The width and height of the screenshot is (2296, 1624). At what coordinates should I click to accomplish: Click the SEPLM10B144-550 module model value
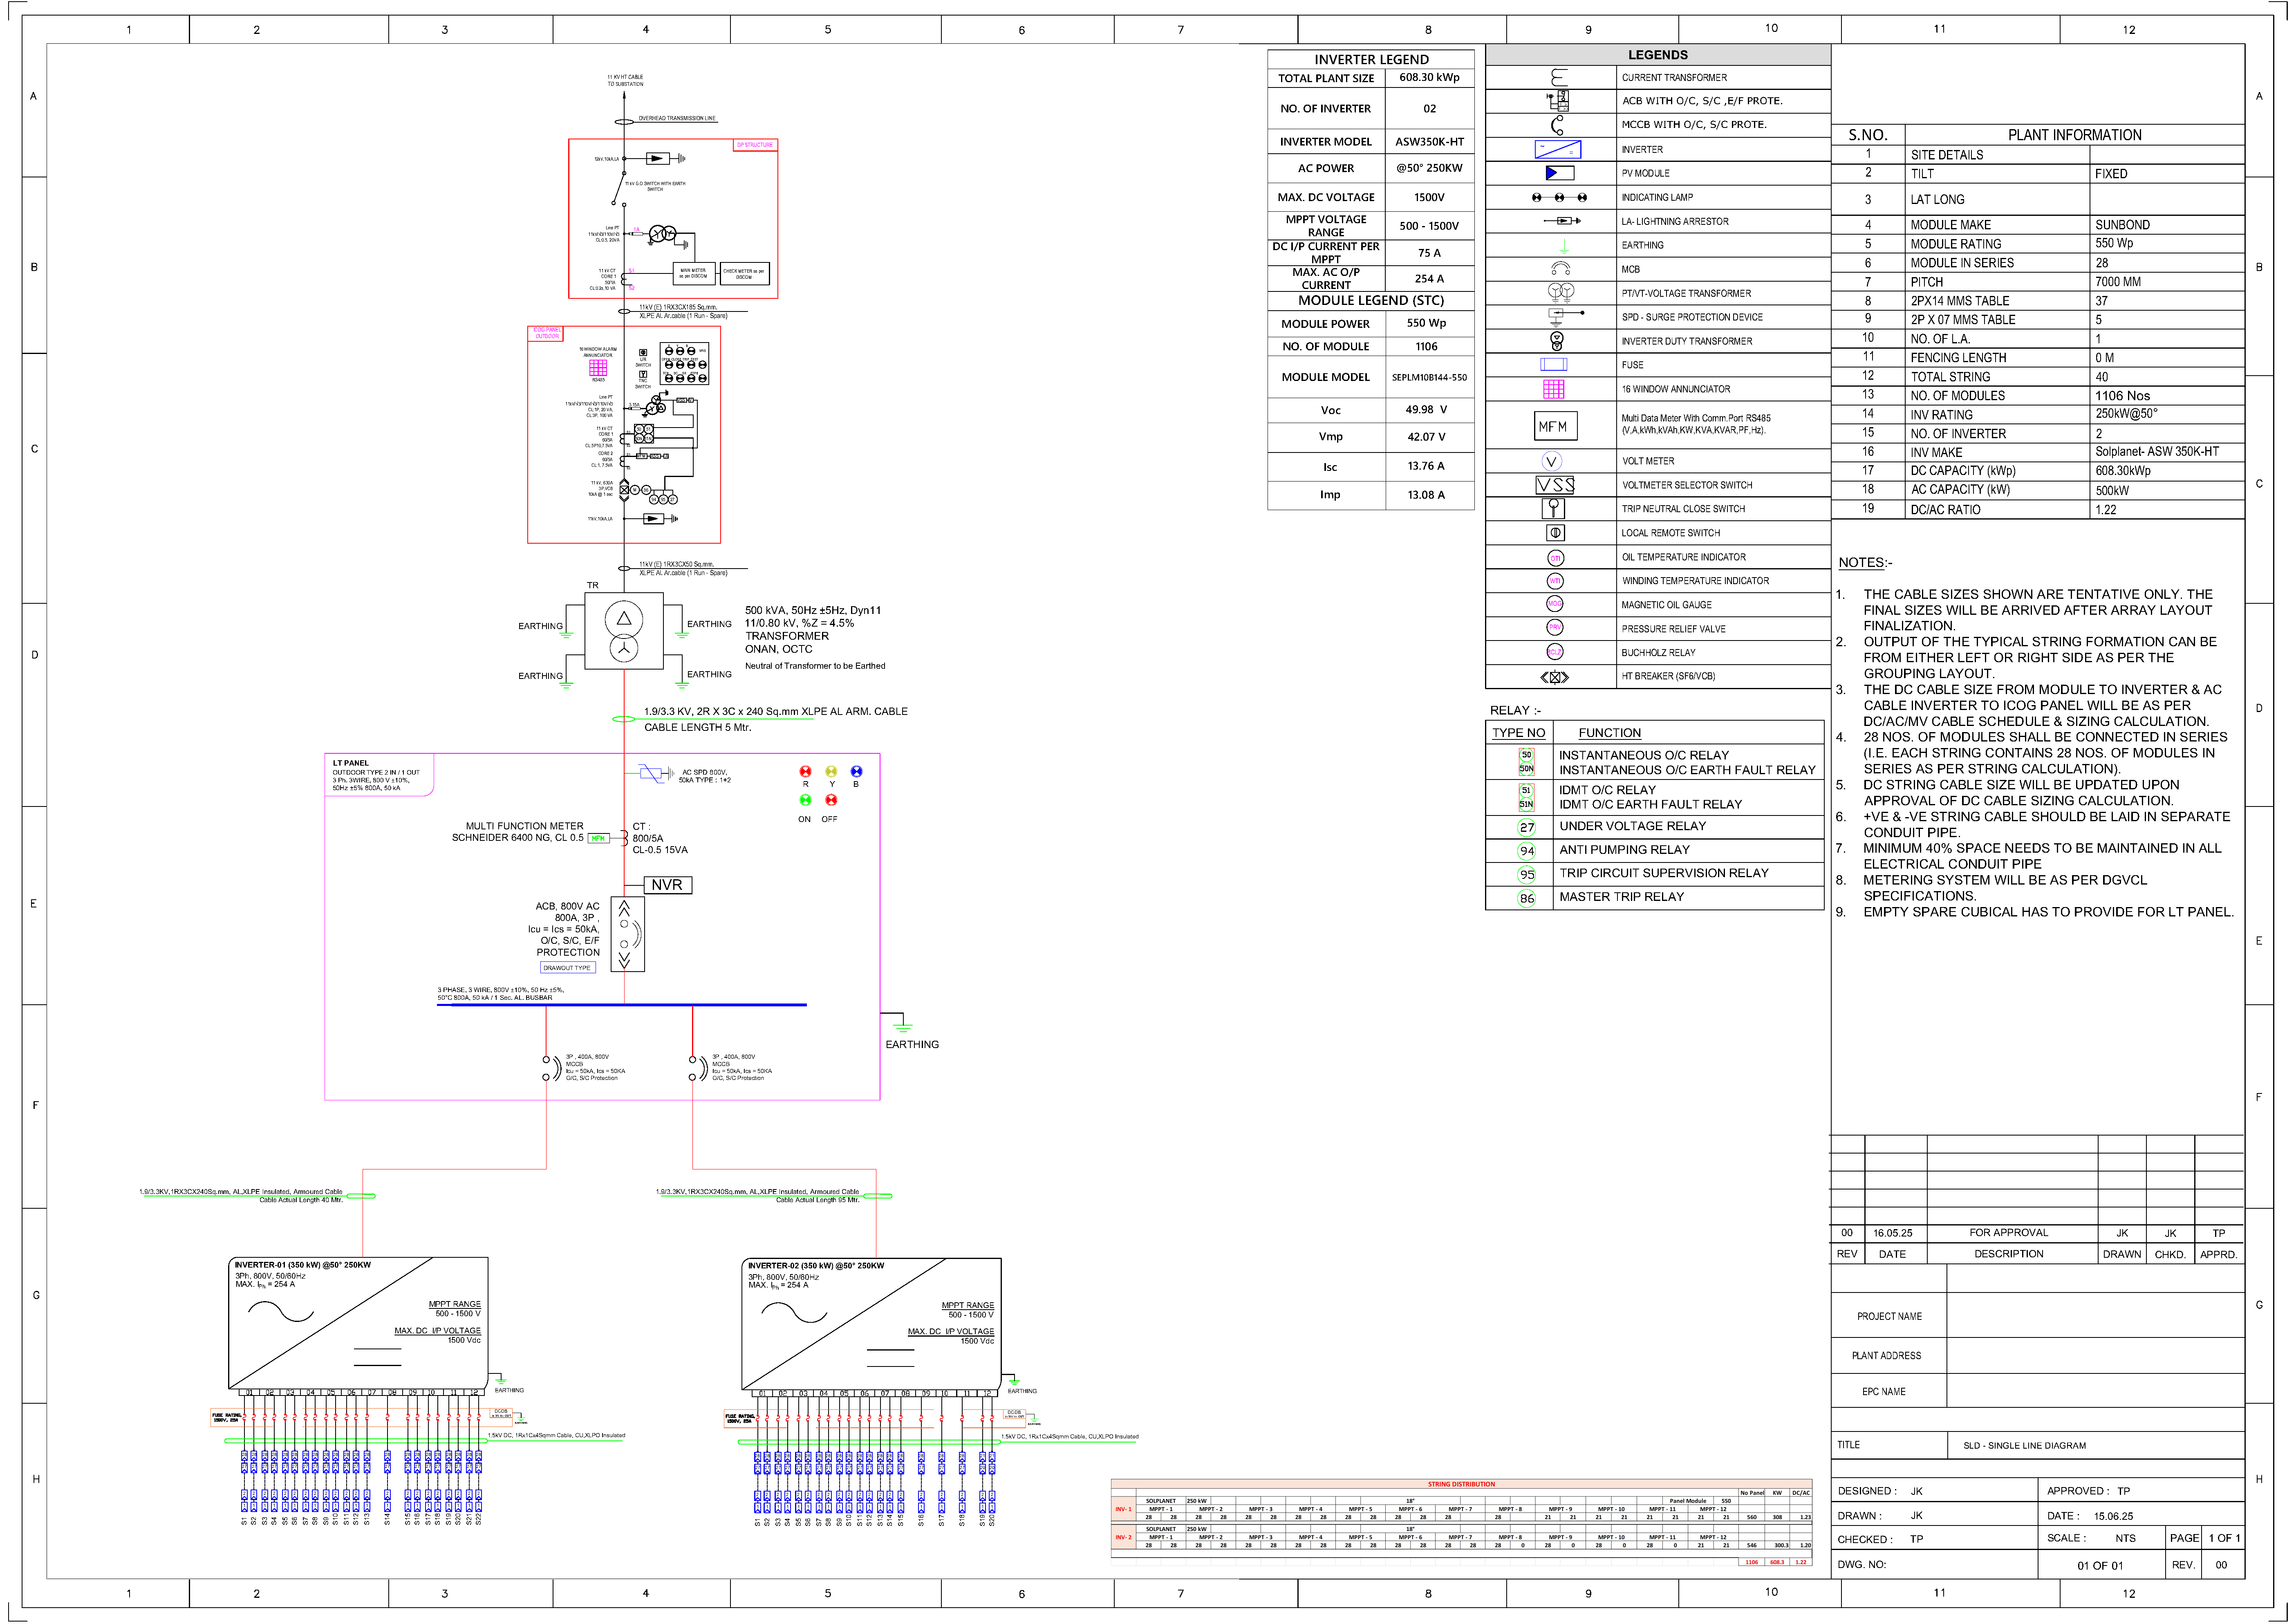[1429, 378]
